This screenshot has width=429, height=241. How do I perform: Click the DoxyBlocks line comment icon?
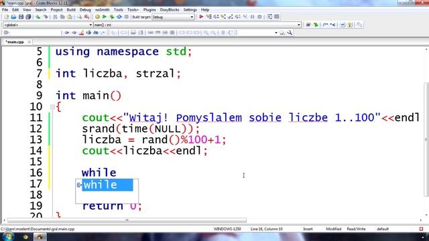pyautogui.click(x=332, y=25)
